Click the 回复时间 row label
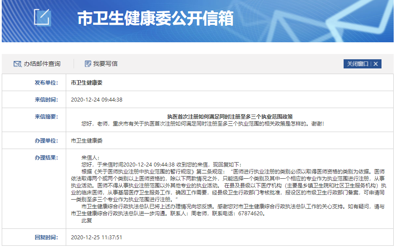395x248 pixels. click(x=46, y=238)
